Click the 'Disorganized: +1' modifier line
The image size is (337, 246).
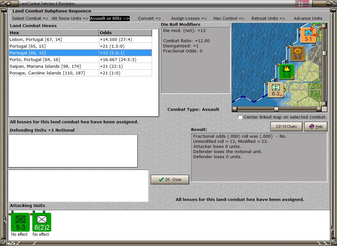click(x=181, y=46)
